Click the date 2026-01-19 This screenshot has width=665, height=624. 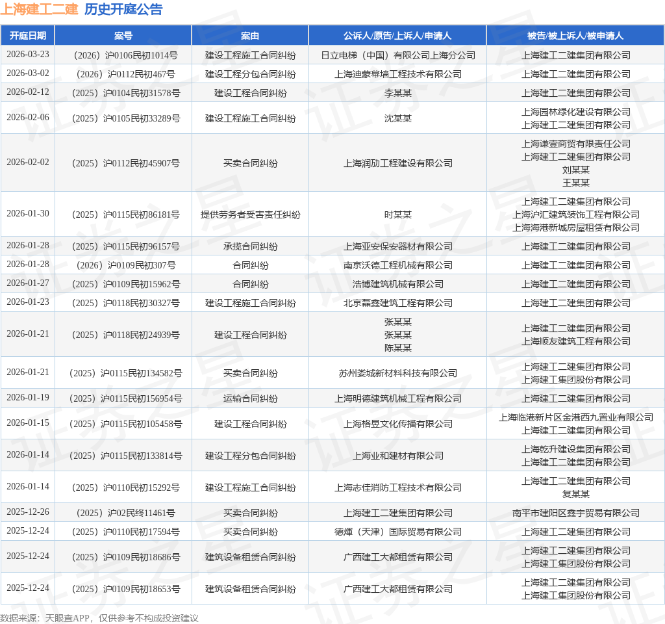tap(27, 397)
